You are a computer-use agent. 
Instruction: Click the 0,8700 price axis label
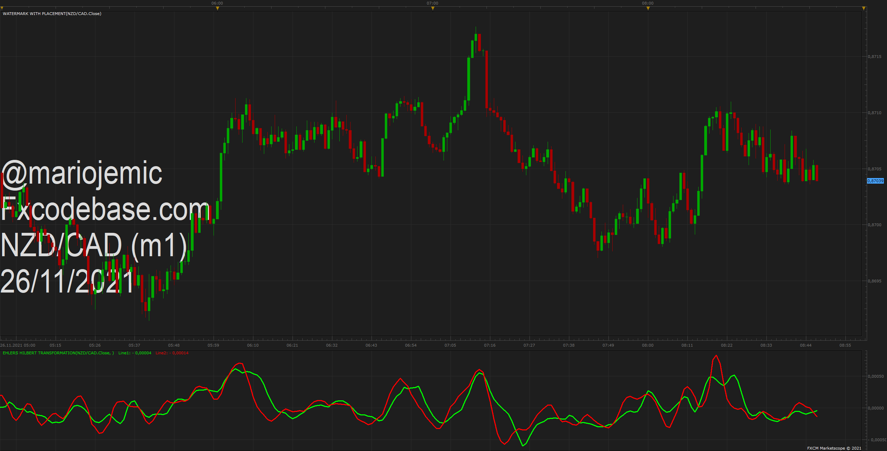874,225
